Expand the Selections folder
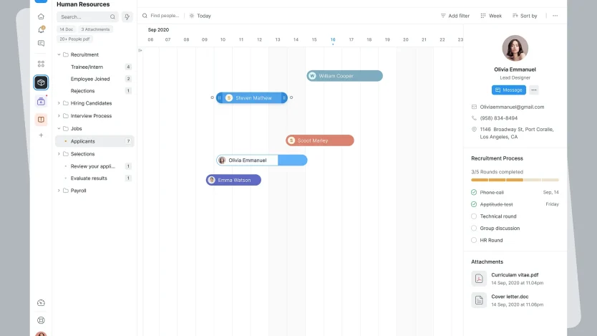597x336 pixels. click(59, 154)
